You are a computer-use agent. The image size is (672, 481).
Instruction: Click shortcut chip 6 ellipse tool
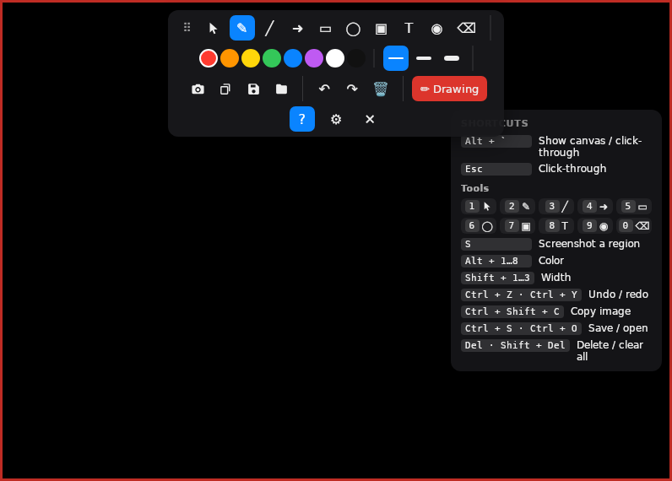[x=479, y=225]
